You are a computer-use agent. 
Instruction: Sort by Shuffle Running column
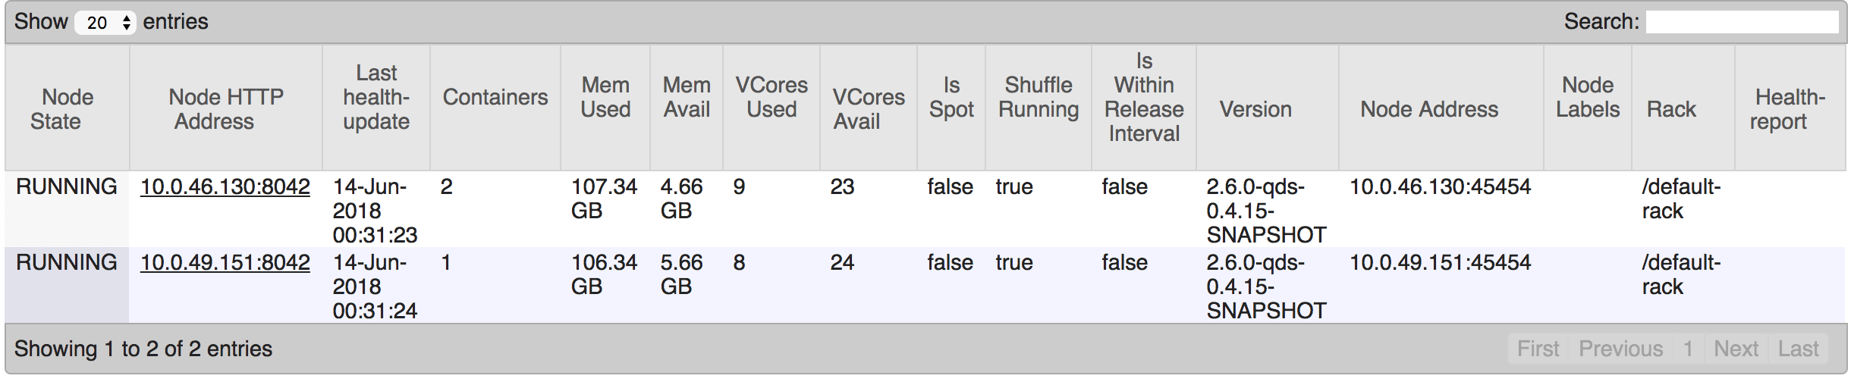pos(1039,108)
